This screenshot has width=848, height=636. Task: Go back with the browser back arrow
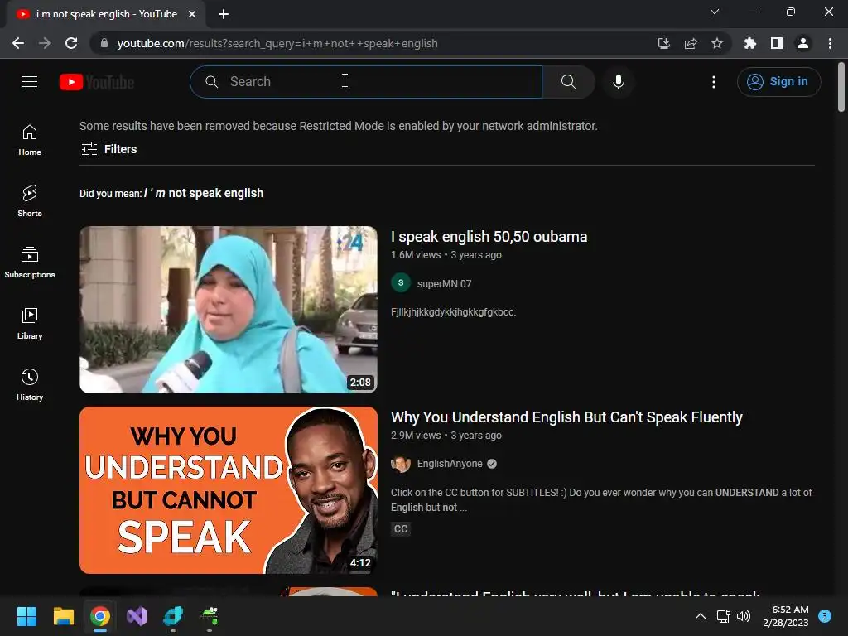click(18, 43)
